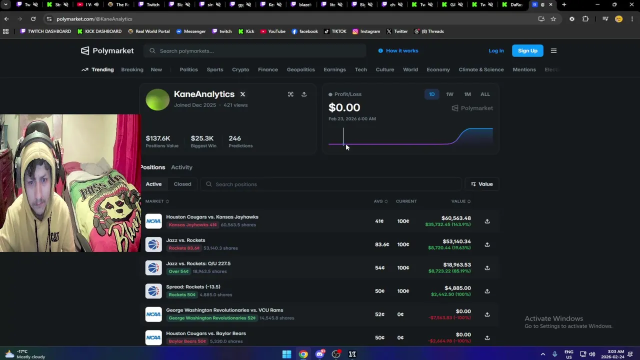Share the KaneAnalytics profile via upload icon
This screenshot has height=360, width=640.
pos(304,94)
